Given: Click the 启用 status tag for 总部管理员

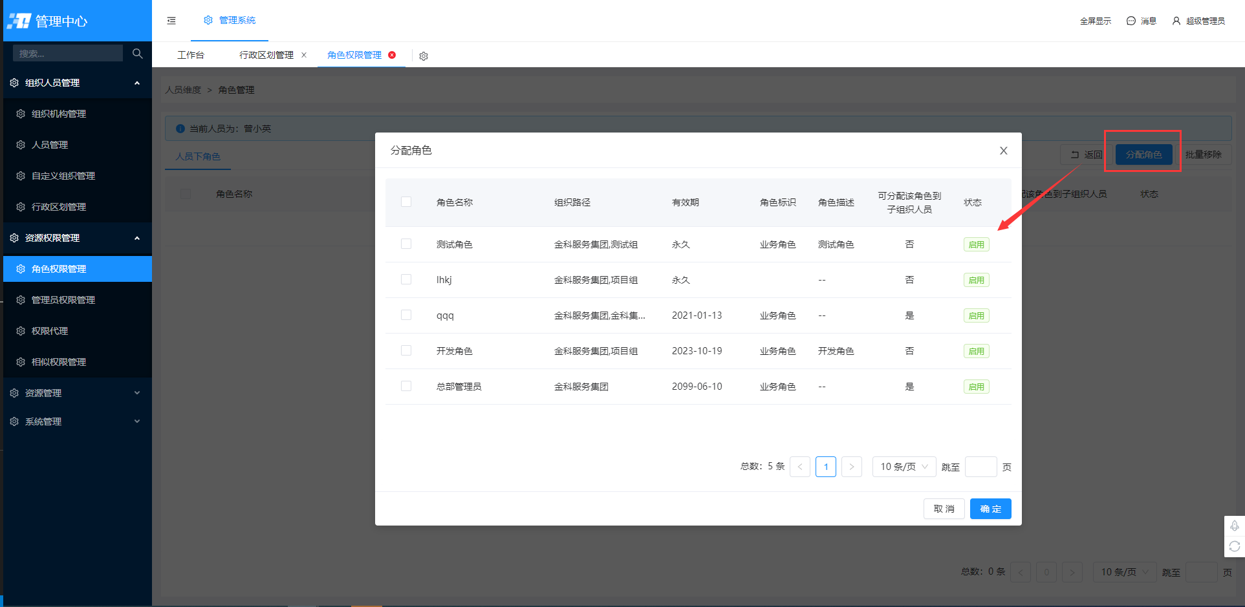Looking at the screenshot, I should click(976, 387).
